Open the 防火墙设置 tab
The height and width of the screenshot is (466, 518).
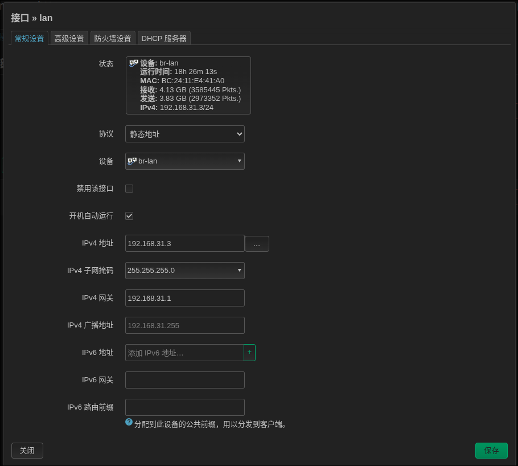pyautogui.click(x=113, y=38)
